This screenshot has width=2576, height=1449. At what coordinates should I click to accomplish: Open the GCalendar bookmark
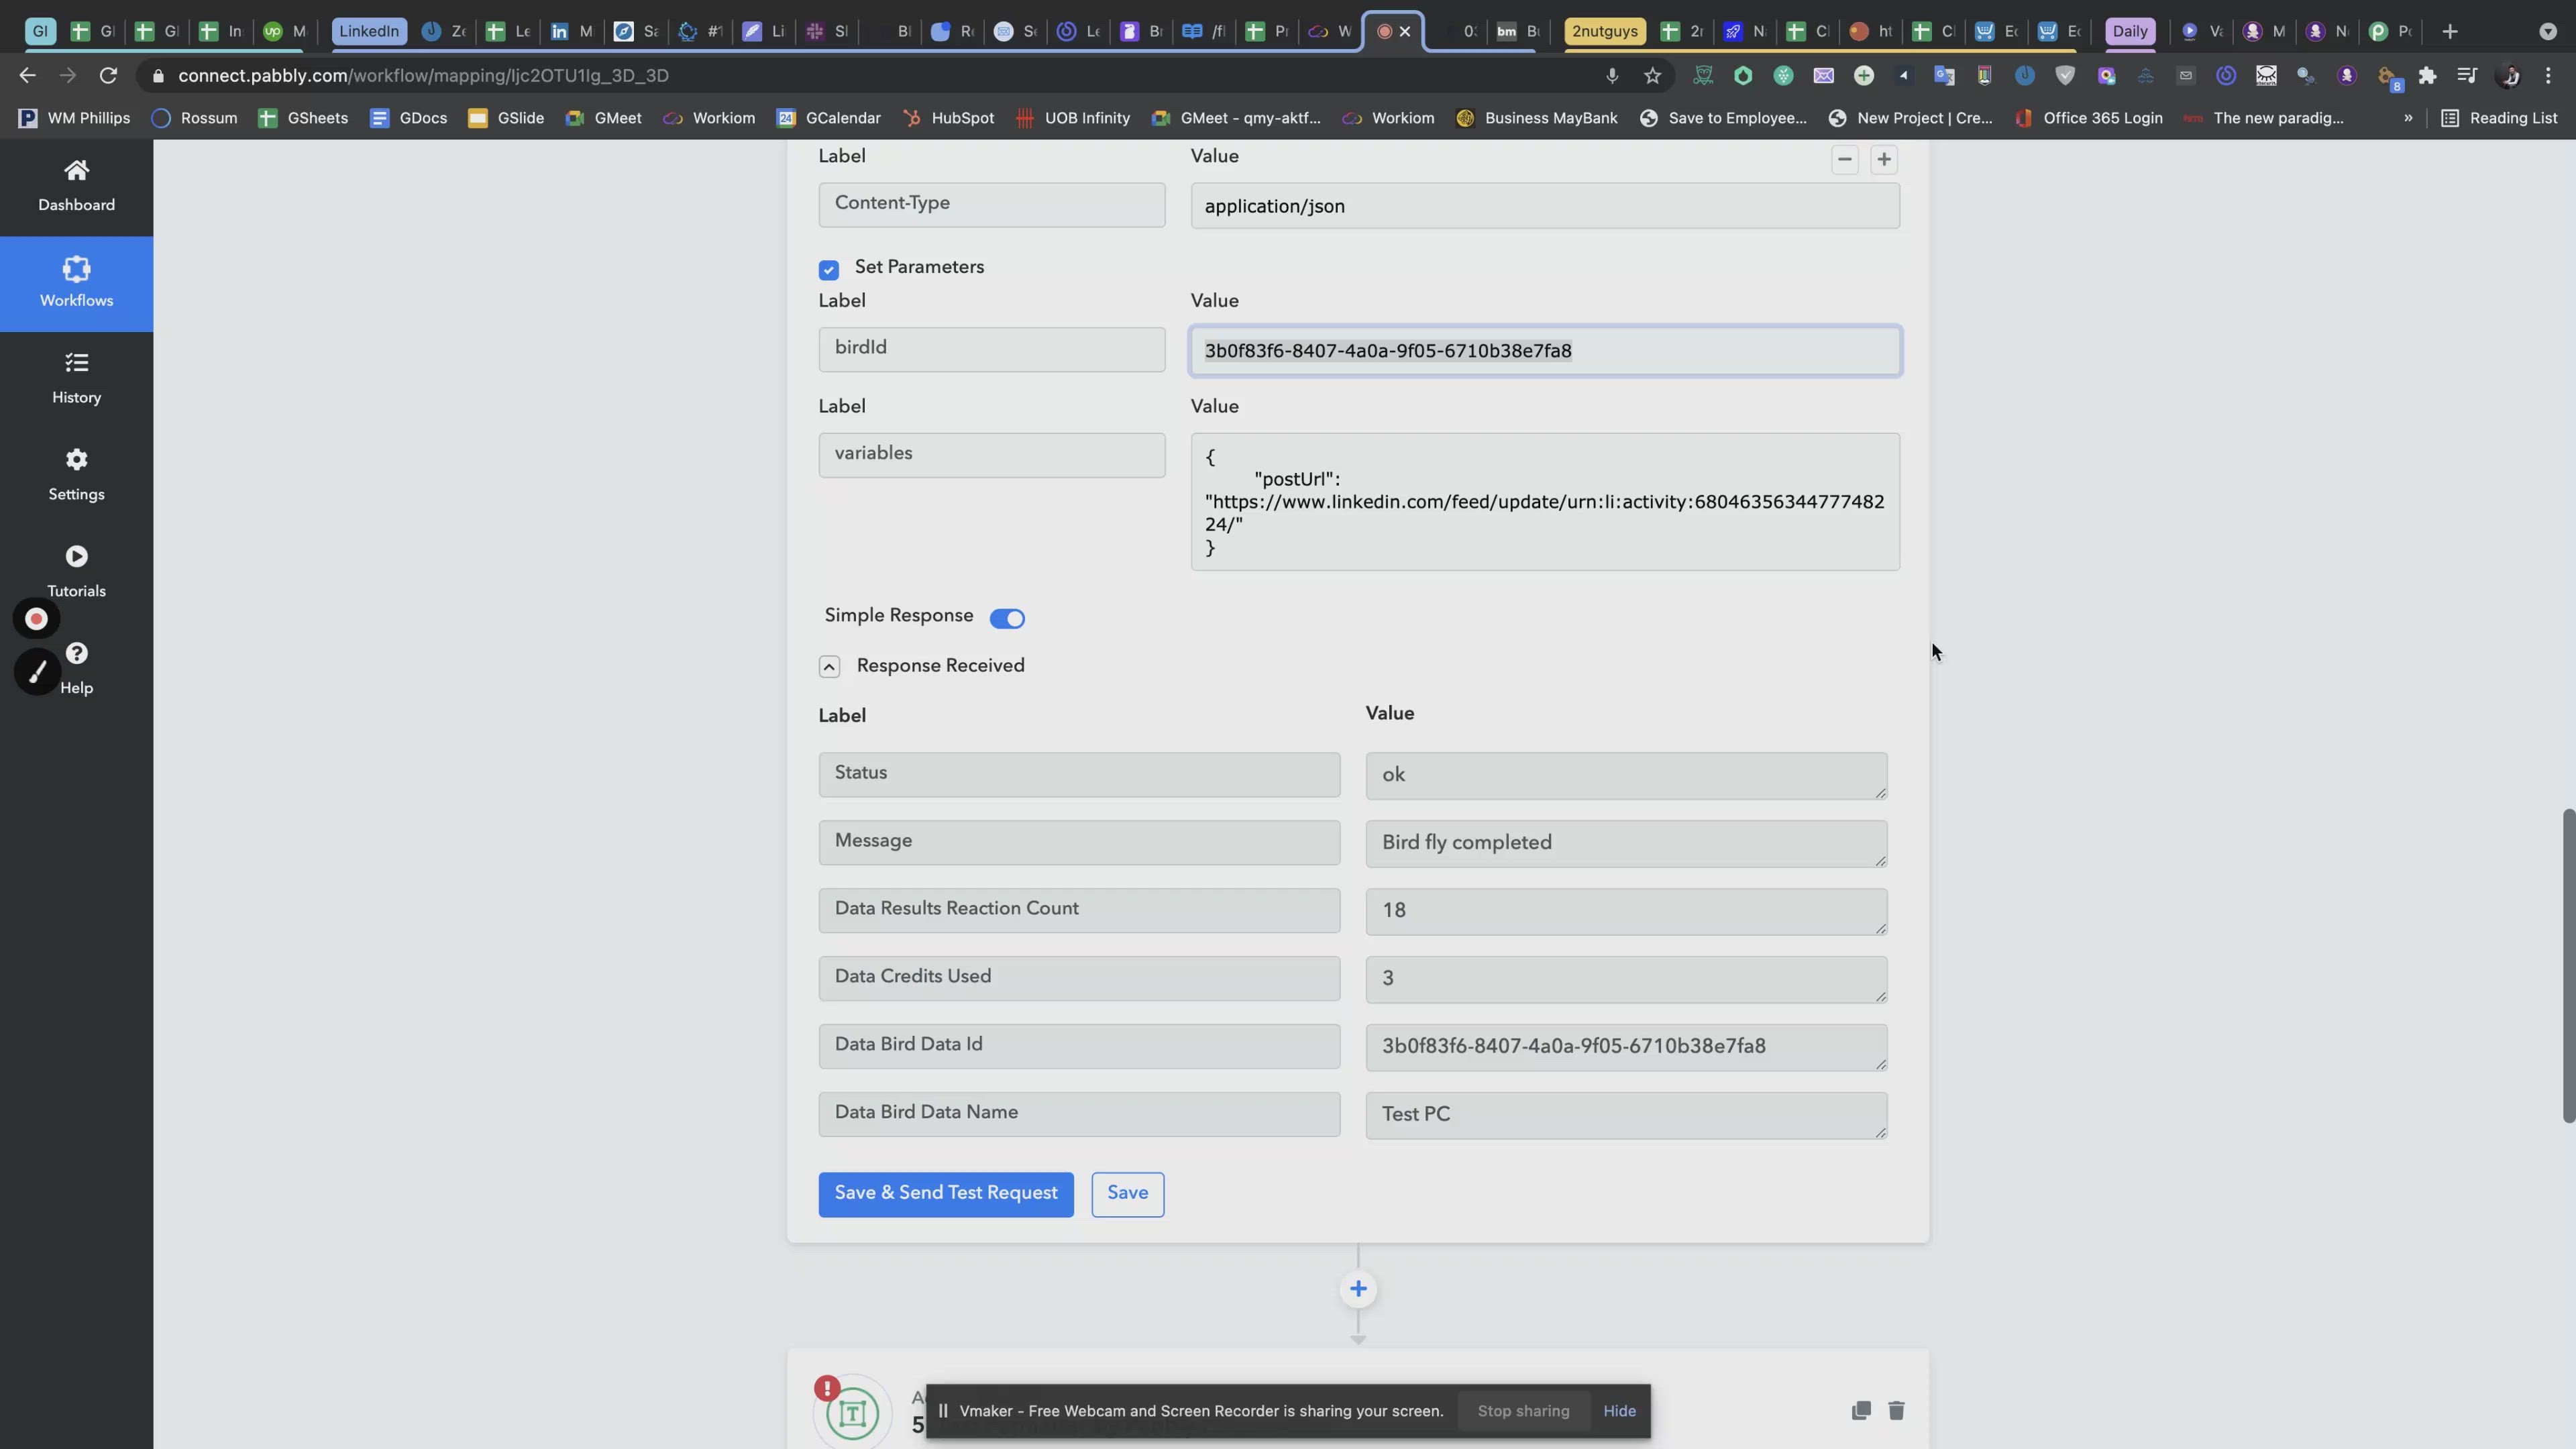pos(829,118)
